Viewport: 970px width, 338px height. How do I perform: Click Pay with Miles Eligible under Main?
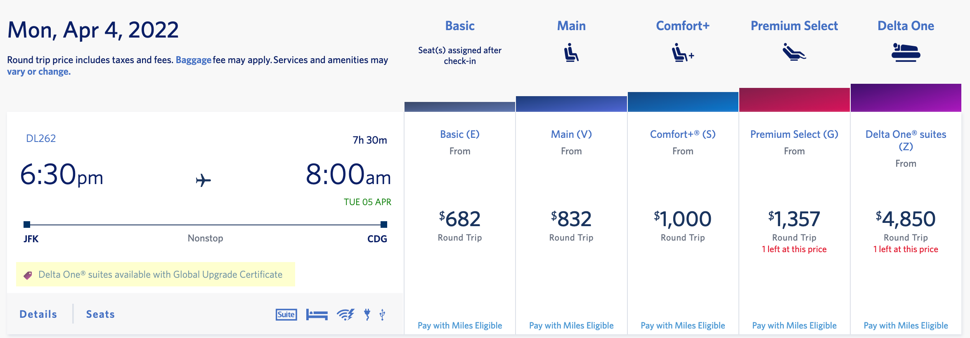(571, 325)
